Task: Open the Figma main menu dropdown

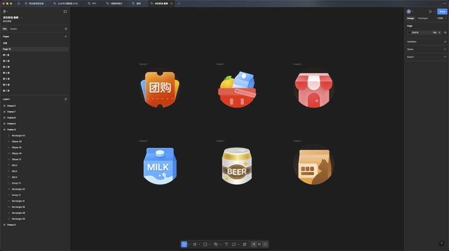Action: [5, 12]
